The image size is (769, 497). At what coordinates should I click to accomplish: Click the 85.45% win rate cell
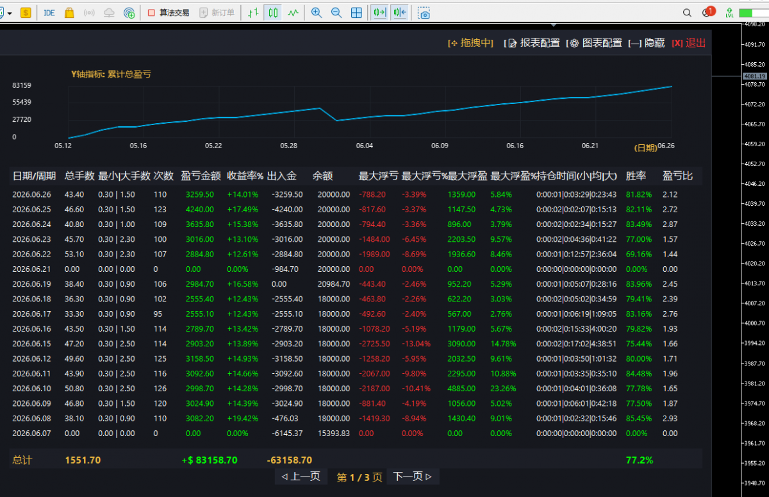(638, 419)
